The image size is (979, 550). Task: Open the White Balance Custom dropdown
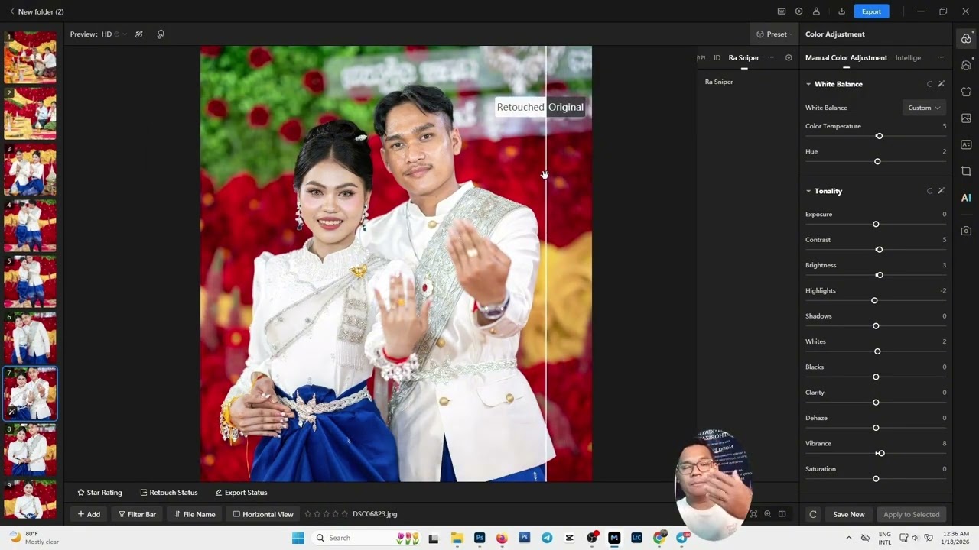coord(924,108)
